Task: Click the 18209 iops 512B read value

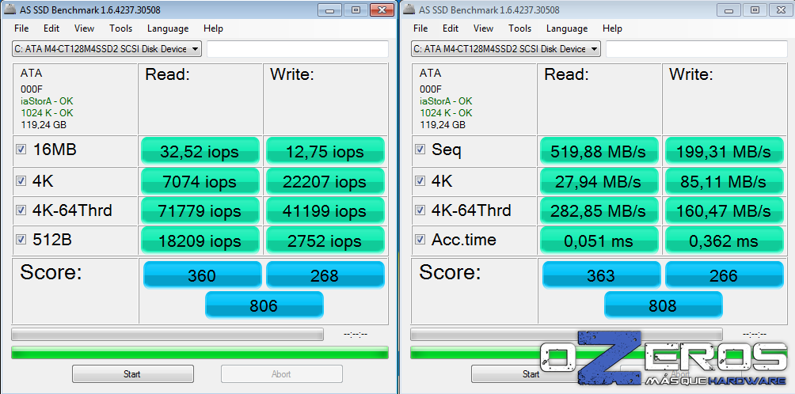Action: pos(200,240)
